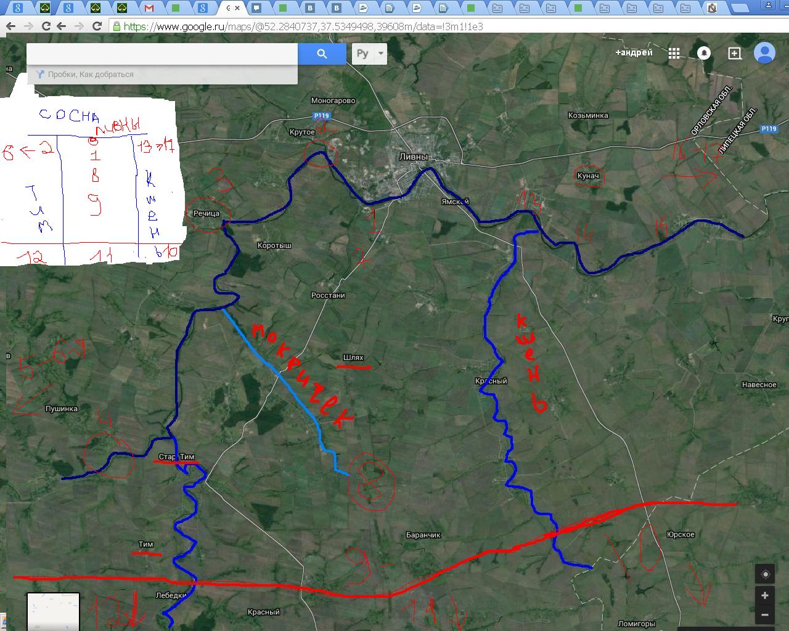Open the notifications bell
The width and height of the screenshot is (789, 631).
click(703, 54)
